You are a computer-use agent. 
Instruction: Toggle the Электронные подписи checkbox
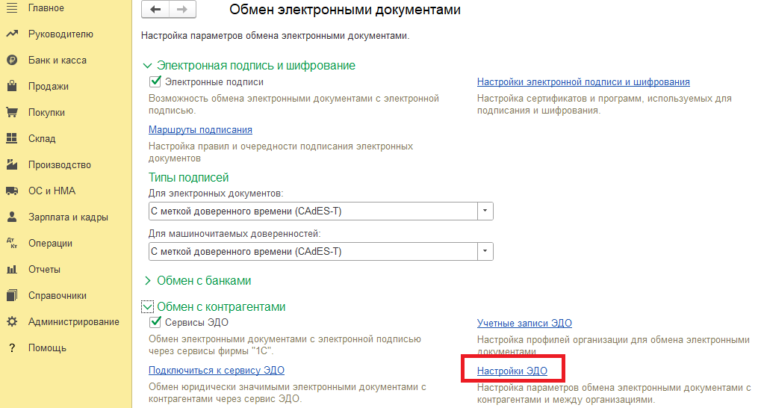[155, 81]
